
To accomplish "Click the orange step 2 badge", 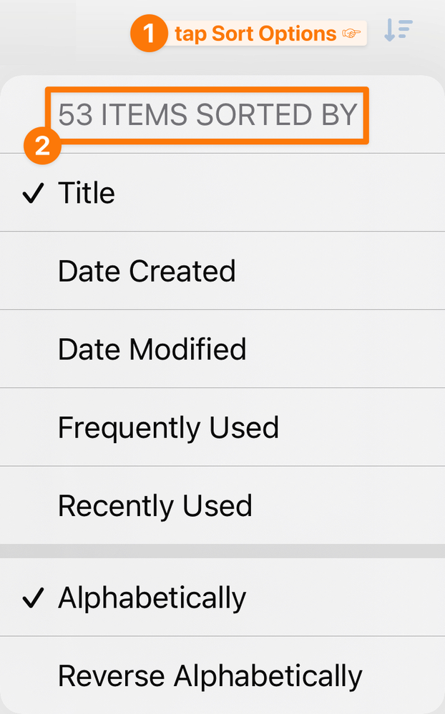I will (x=41, y=146).
